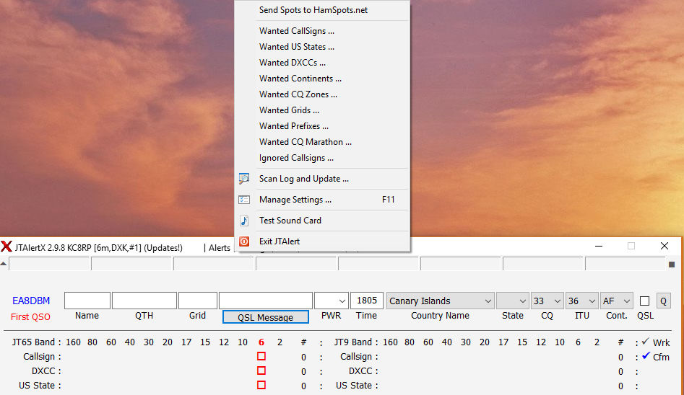The width and height of the screenshot is (684, 395).
Task: Click the Name input field
Action: tap(87, 301)
